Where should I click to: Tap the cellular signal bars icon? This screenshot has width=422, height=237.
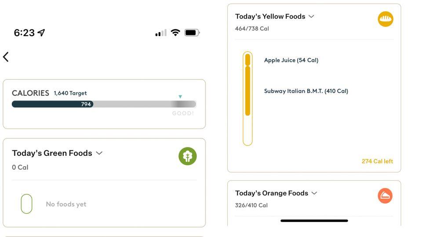coord(161,33)
